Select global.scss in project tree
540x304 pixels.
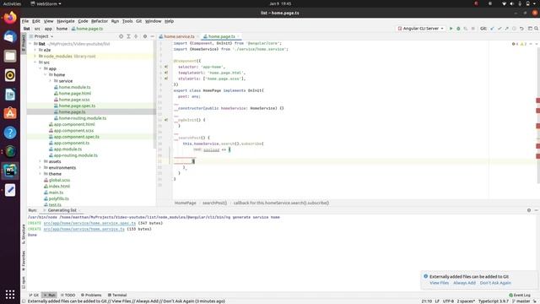[59, 180]
